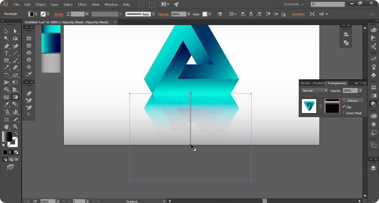Select the Magic Wand tool
379x203 pixels.
[6, 38]
